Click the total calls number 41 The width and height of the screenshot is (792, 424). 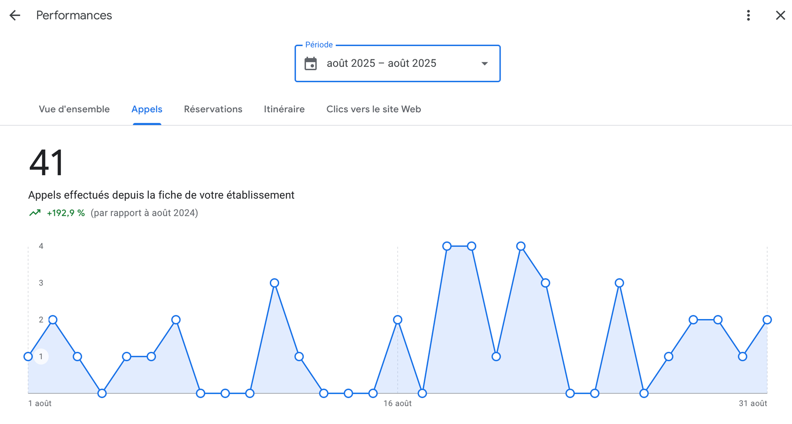pyautogui.click(x=47, y=163)
